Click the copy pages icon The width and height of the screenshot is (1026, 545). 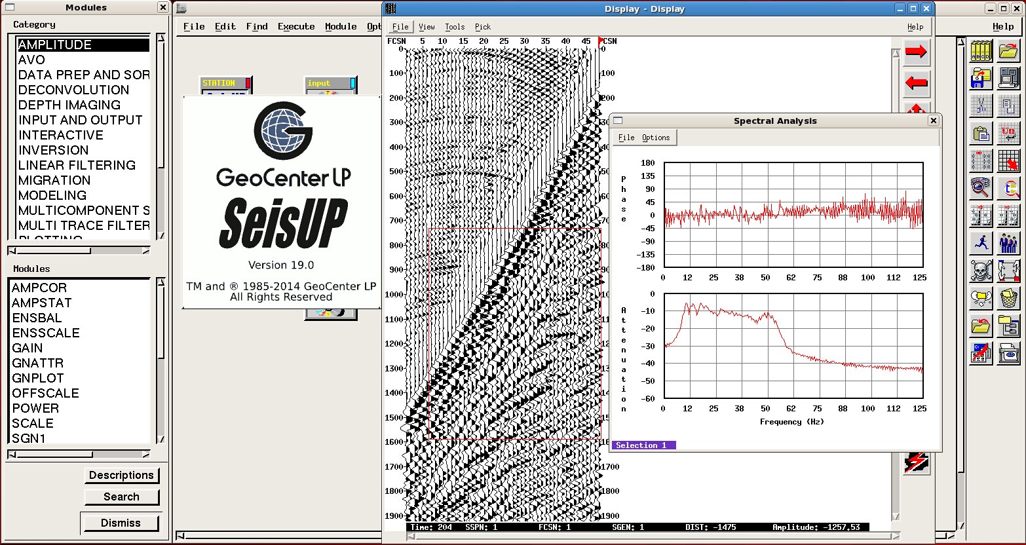[1009, 106]
